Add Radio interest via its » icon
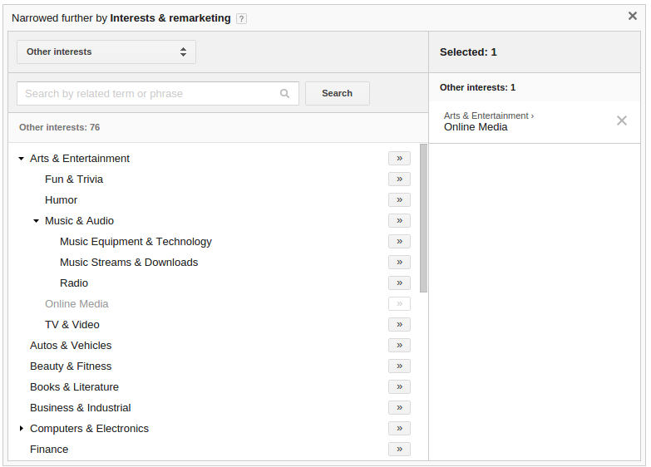This screenshot has height=467, width=651. [399, 283]
